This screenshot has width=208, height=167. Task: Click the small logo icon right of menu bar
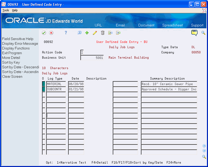pos(204,10)
